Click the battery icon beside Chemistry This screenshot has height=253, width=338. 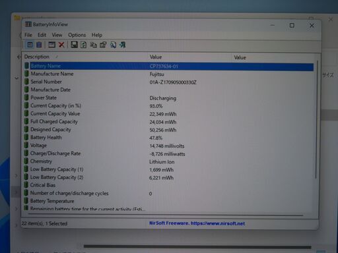26,161
